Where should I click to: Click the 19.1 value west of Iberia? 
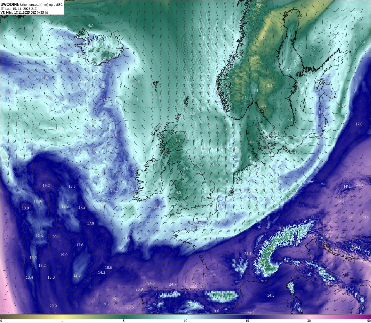[106, 304]
